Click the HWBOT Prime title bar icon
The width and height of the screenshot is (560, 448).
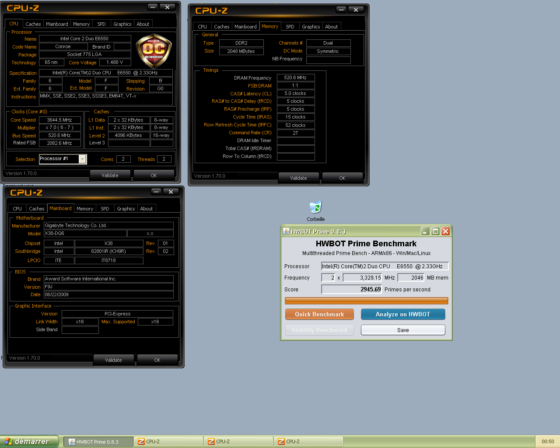[x=286, y=231]
